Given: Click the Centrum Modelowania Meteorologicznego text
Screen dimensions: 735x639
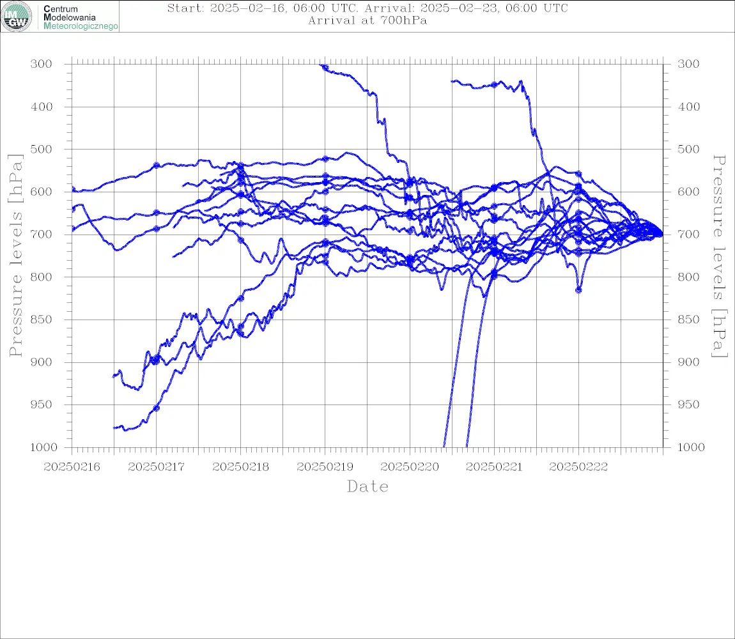Looking at the screenshot, I should click(80, 17).
